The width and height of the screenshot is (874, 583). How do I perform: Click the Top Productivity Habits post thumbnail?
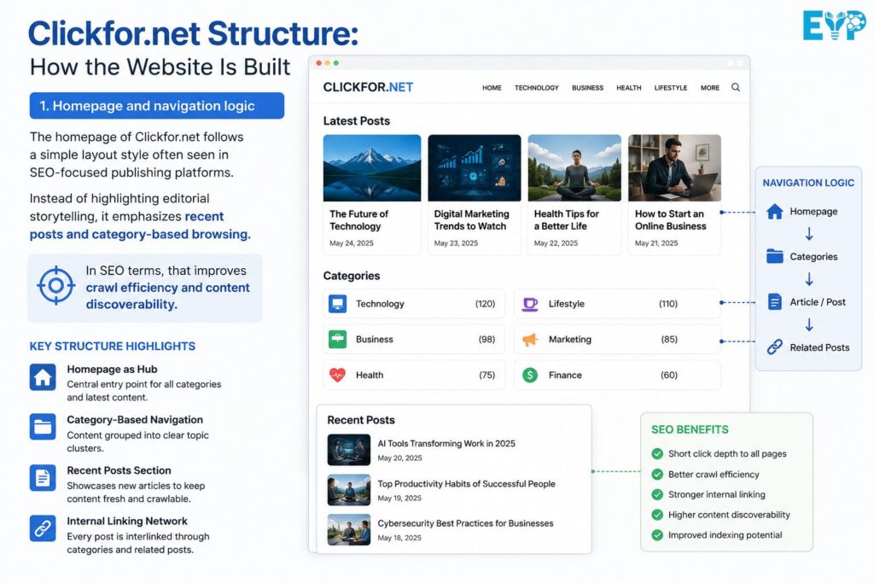click(x=349, y=489)
